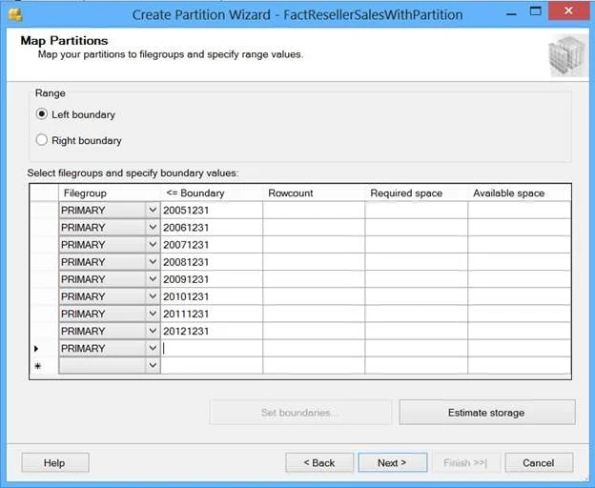The height and width of the screenshot is (488, 595).
Task: Click the disabled Finish button
Action: (x=466, y=462)
